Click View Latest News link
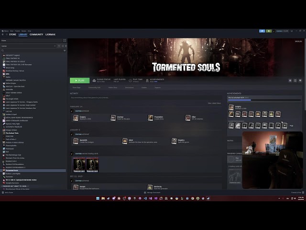The width and height of the screenshot is (306, 230). [x=214, y=103]
